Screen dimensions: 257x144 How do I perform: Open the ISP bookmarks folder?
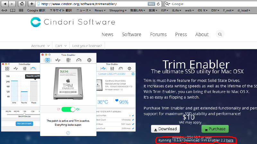(164, 11)
